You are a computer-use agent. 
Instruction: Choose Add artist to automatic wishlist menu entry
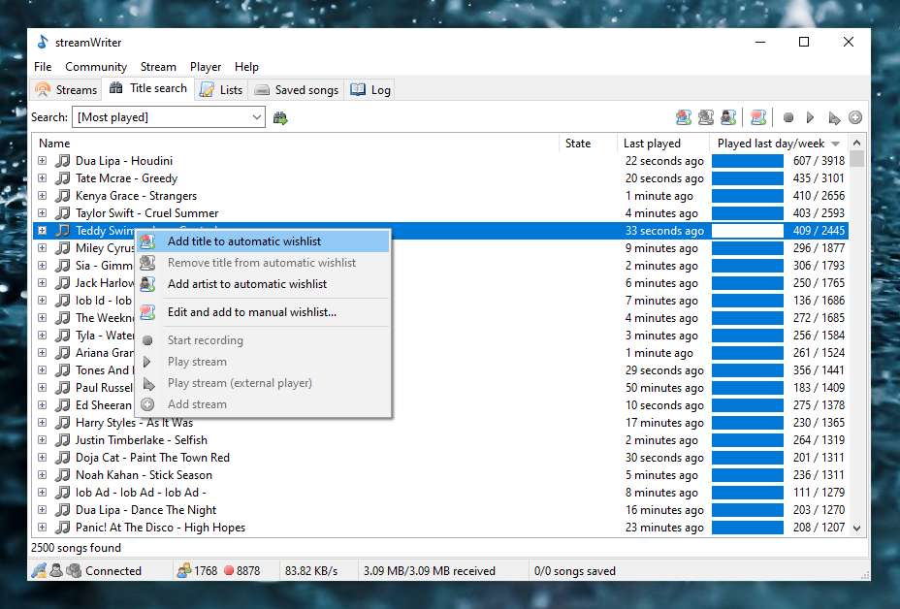click(x=263, y=283)
